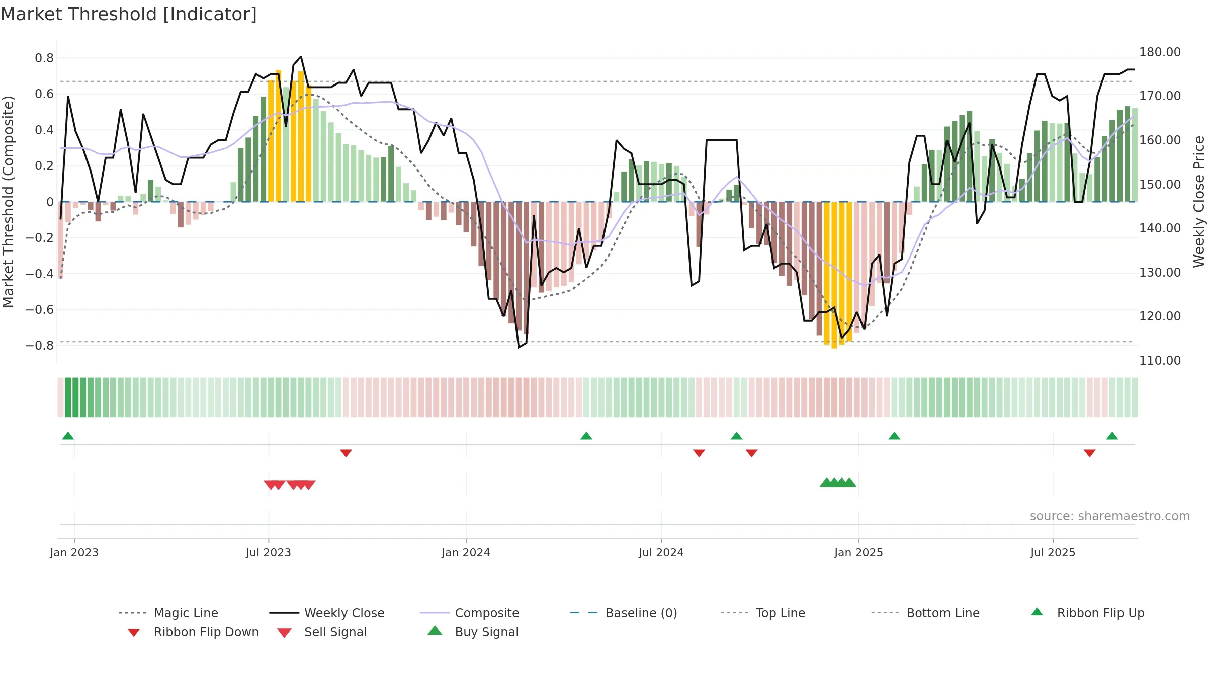Click the Ribbon Flip Up marker around April 2024
1207x679 pixels.
586,436
